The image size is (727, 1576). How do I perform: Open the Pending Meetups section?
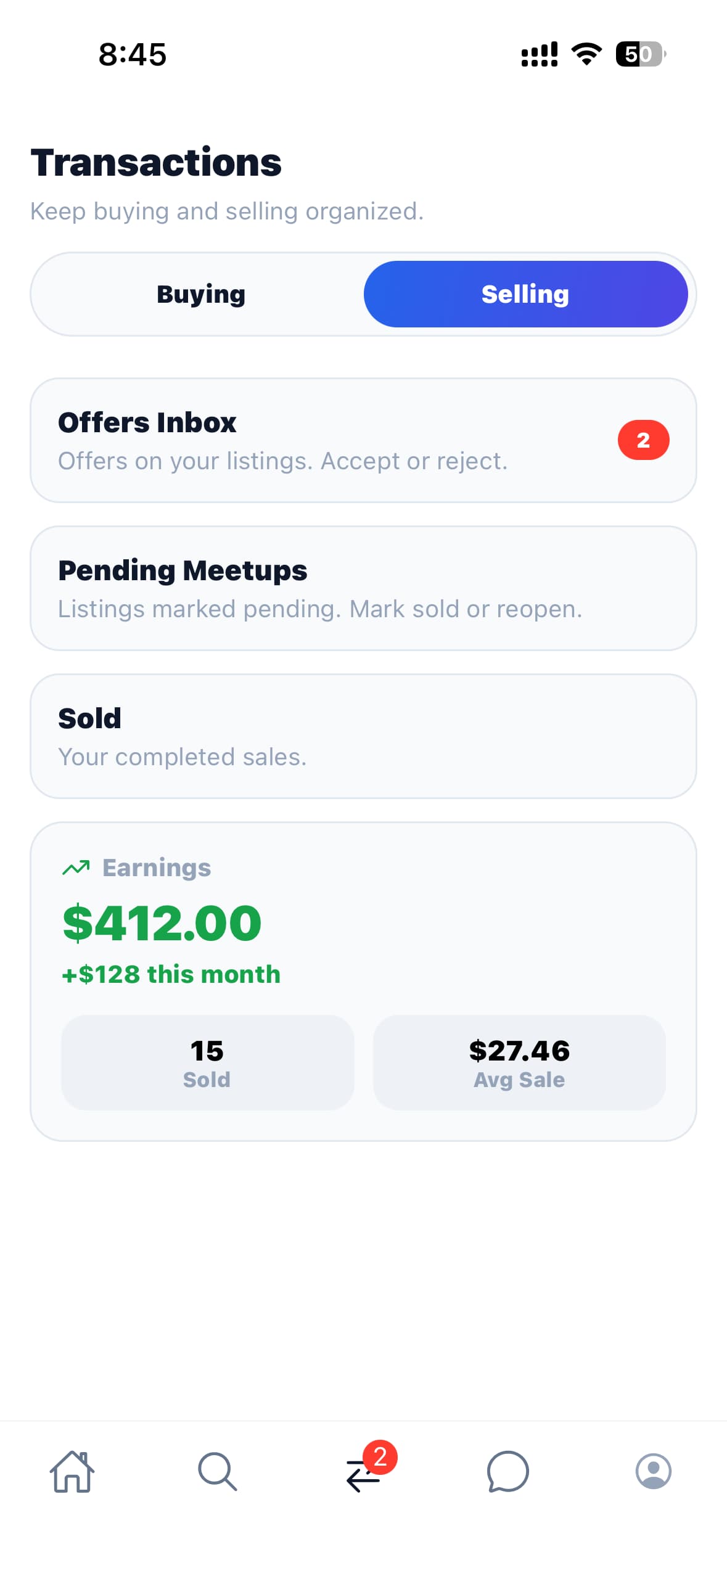tap(363, 587)
